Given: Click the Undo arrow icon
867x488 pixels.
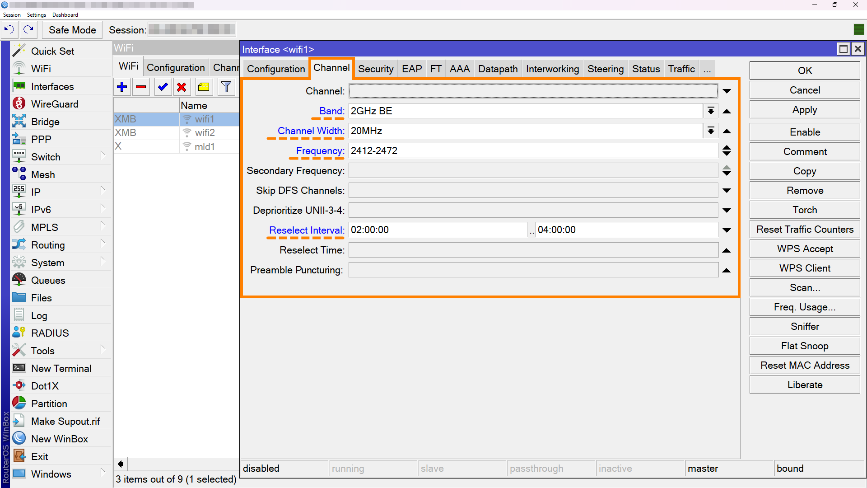Looking at the screenshot, I should [9, 30].
